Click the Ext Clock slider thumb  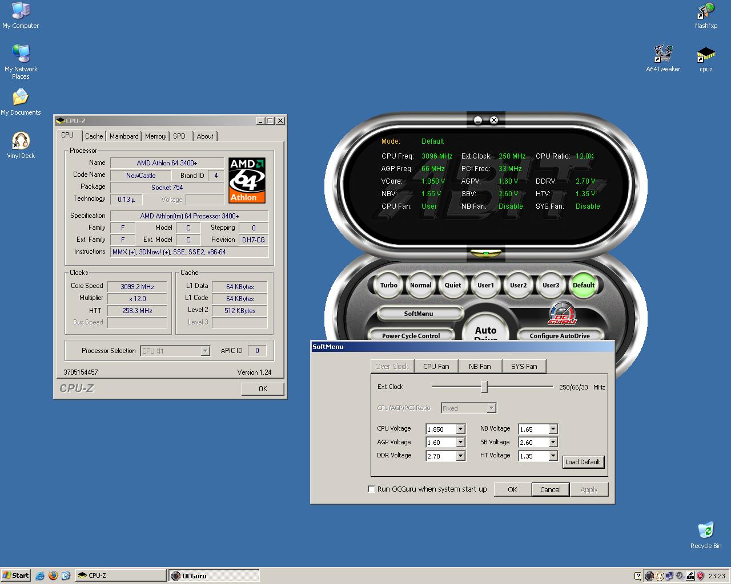pyautogui.click(x=484, y=387)
